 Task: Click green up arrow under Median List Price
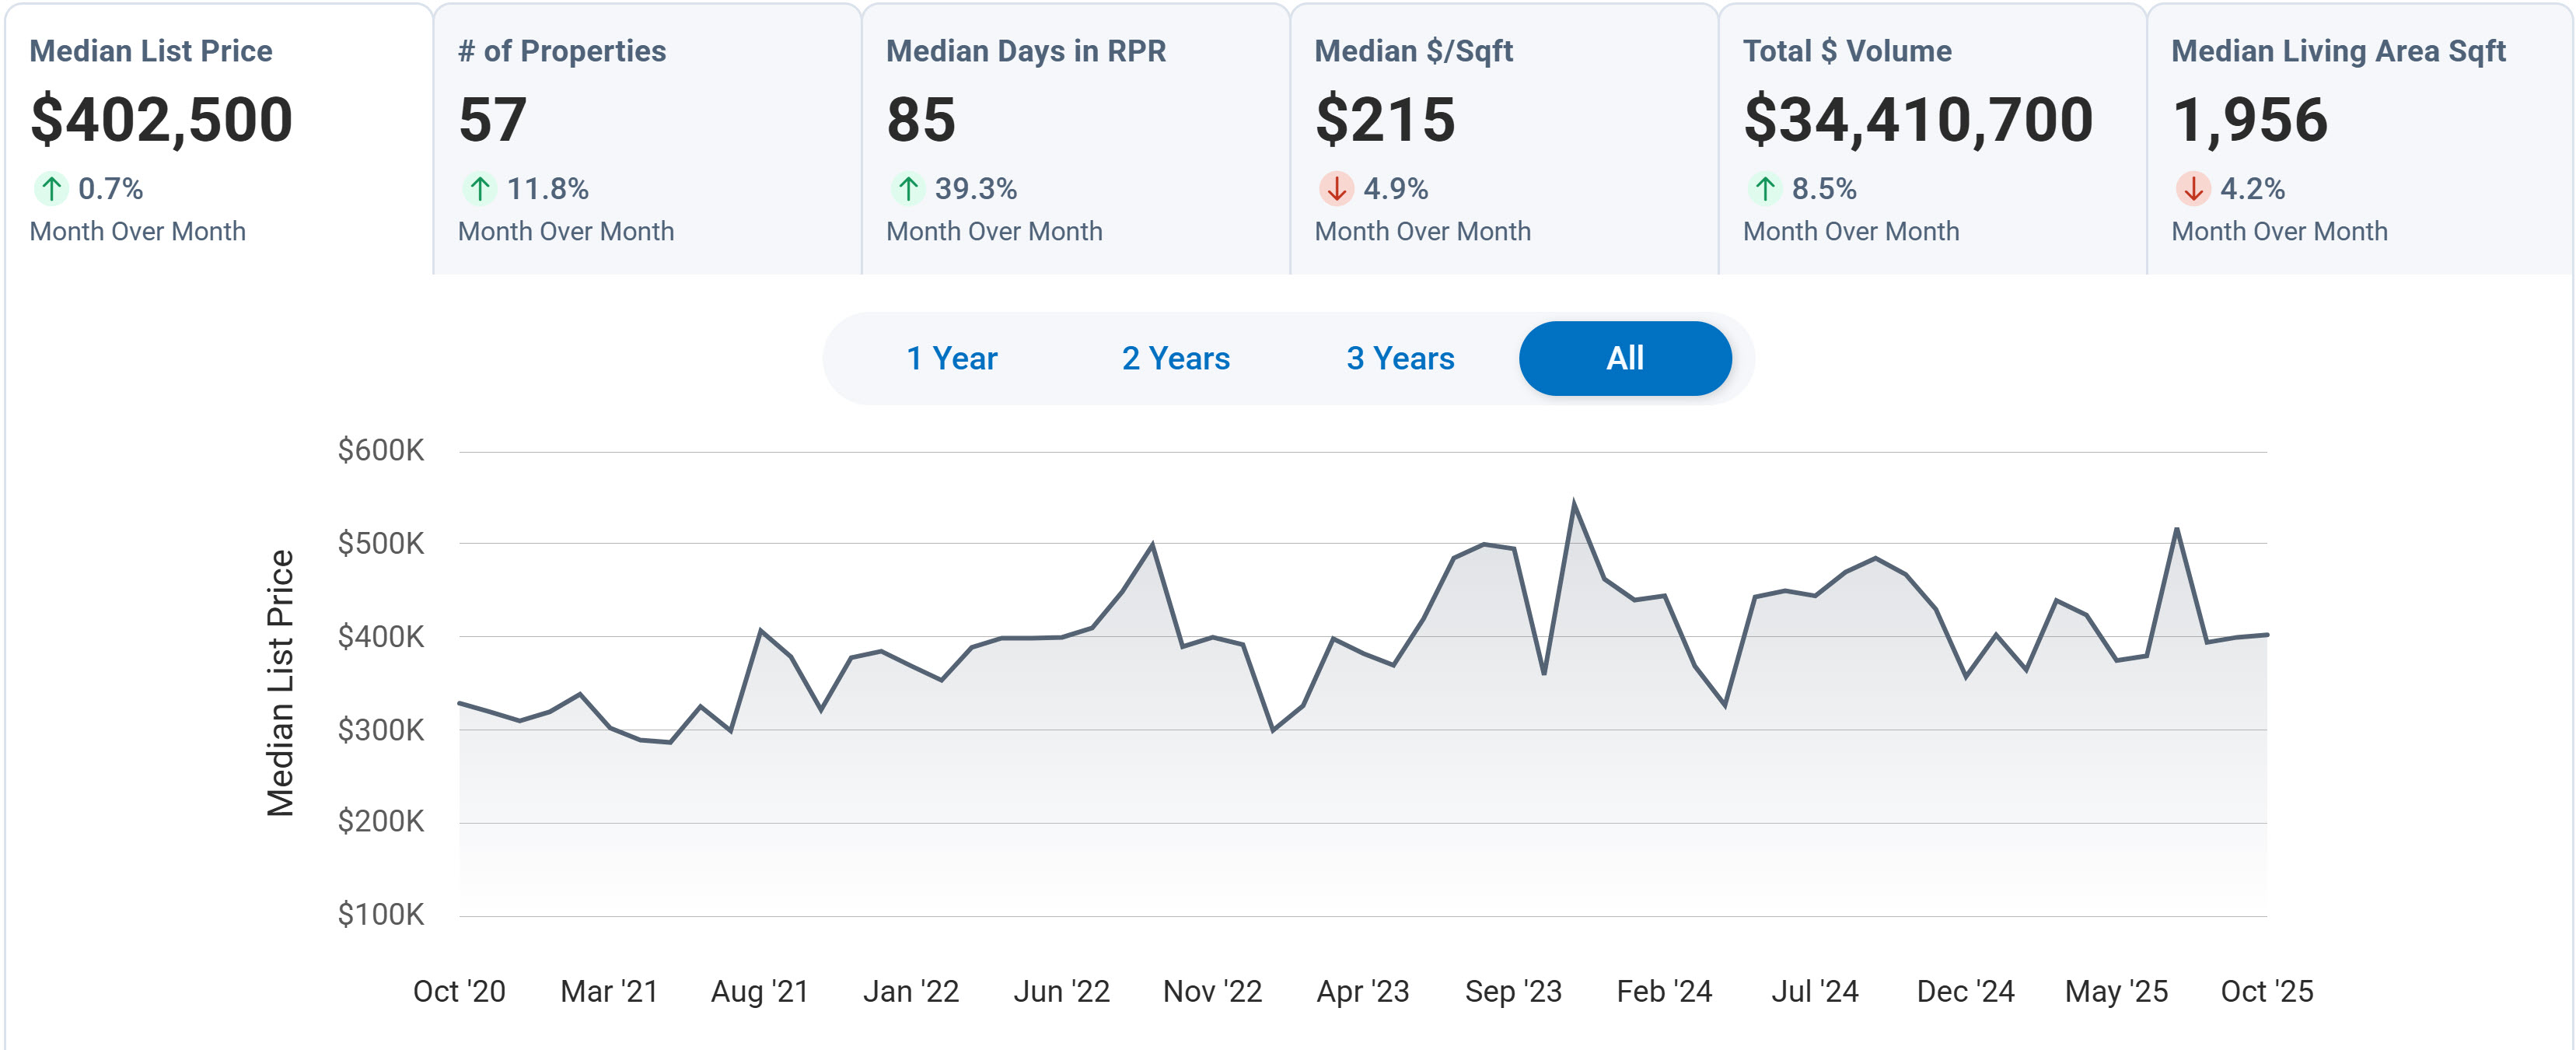(51, 188)
